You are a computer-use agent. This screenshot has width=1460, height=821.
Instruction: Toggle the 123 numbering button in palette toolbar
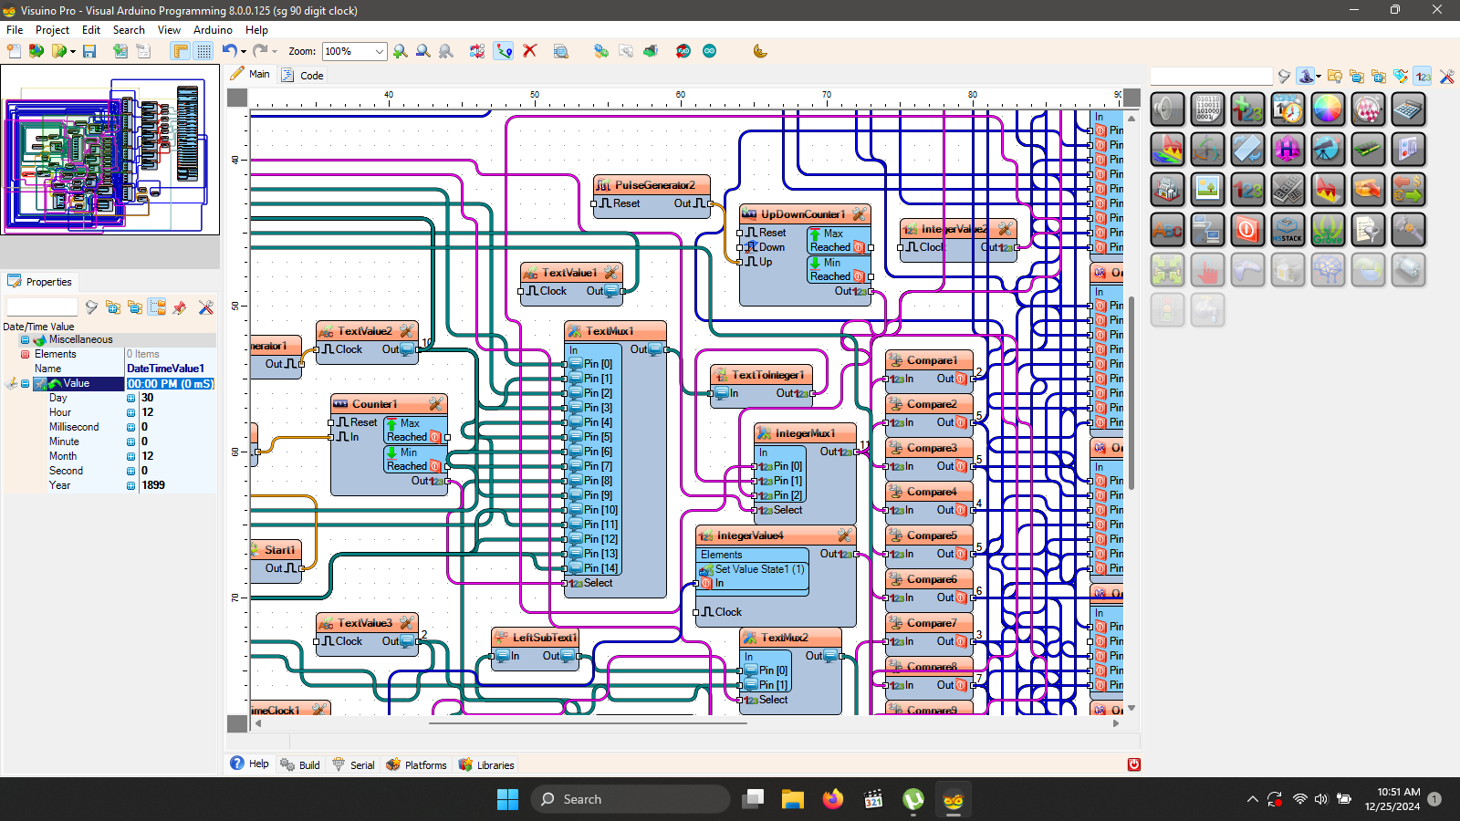[1423, 77]
